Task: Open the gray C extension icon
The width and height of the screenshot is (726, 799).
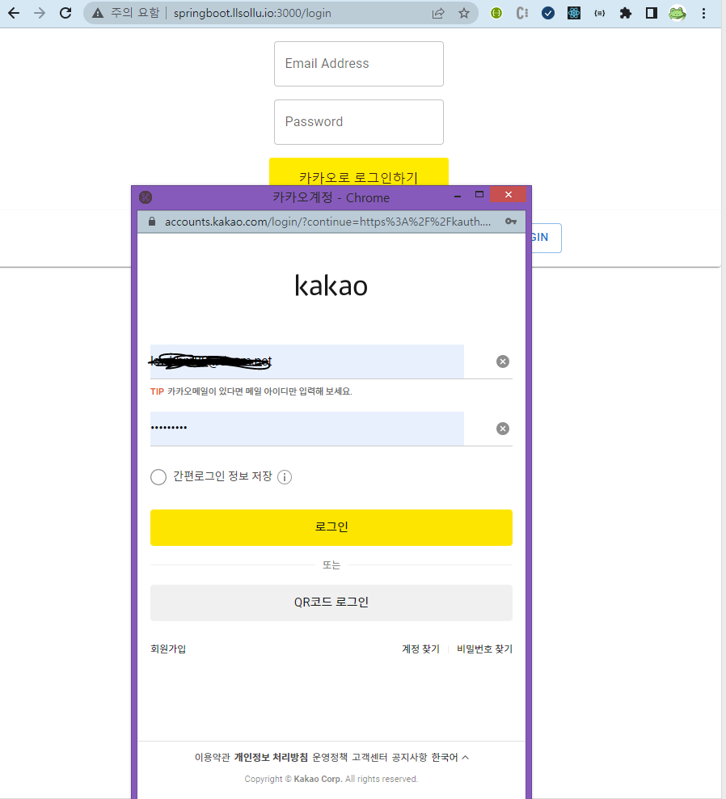Action: (x=522, y=13)
